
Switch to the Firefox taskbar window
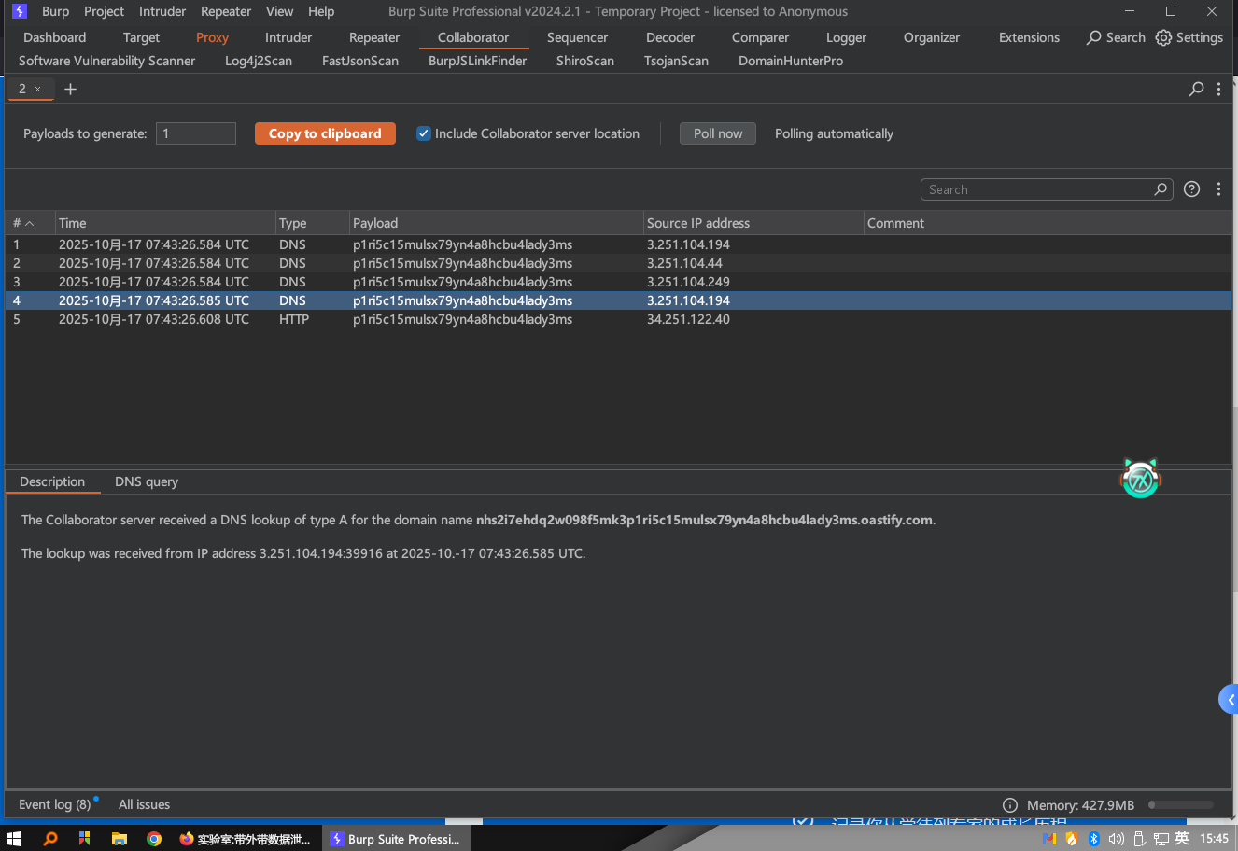(x=246, y=839)
